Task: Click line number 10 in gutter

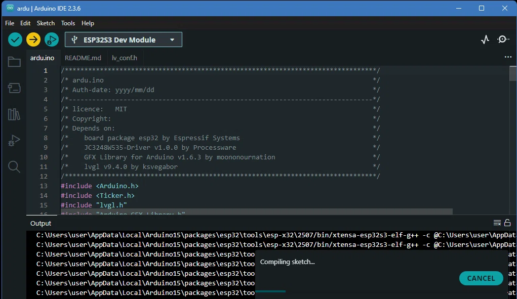Action: coord(44,157)
